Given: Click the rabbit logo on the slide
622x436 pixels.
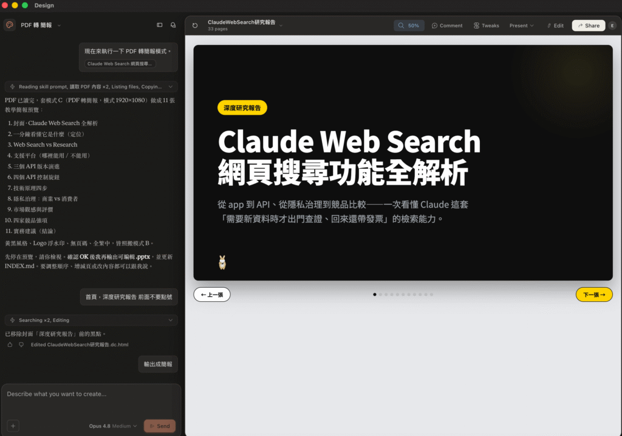Looking at the screenshot, I should tap(222, 262).
